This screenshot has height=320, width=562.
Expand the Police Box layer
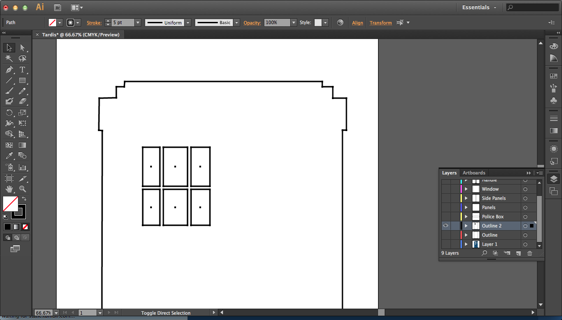pos(466,217)
